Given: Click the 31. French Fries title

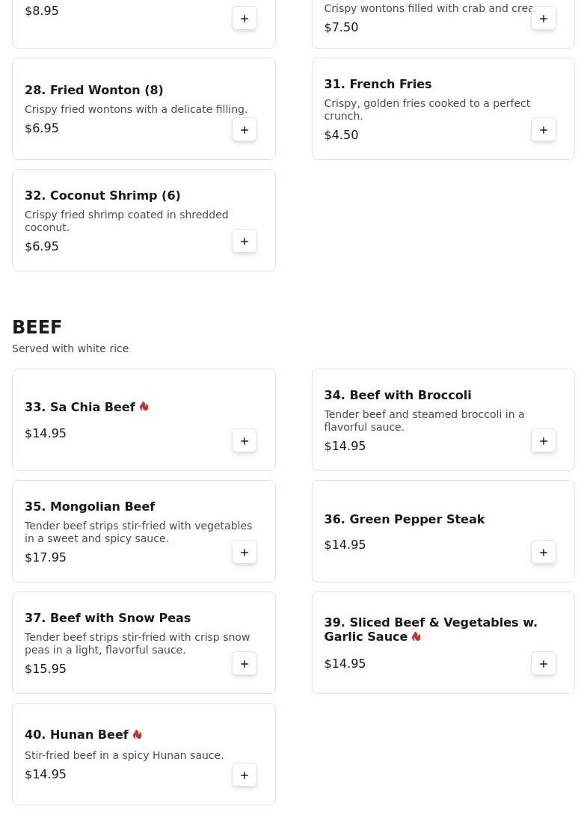Looking at the screenshot, I should tap(378, 84).
